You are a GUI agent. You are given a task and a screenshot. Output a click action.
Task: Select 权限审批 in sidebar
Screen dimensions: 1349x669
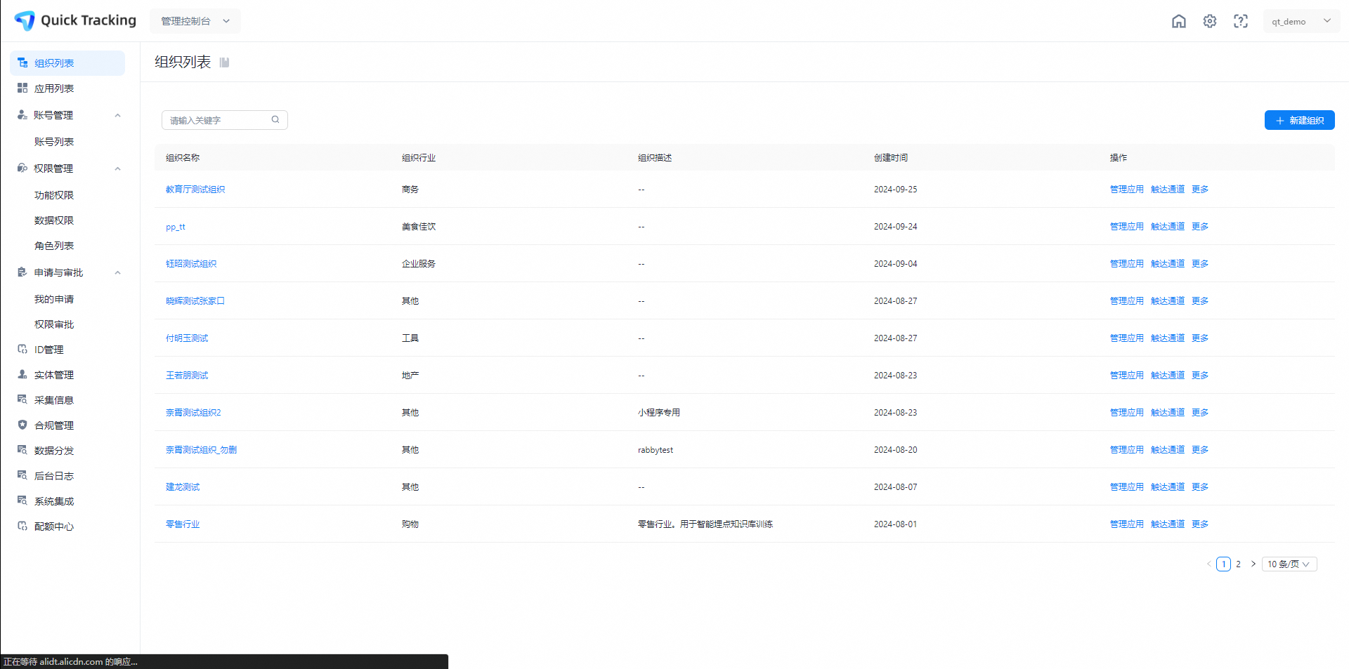pyautogui.click(x=54, y=324)
